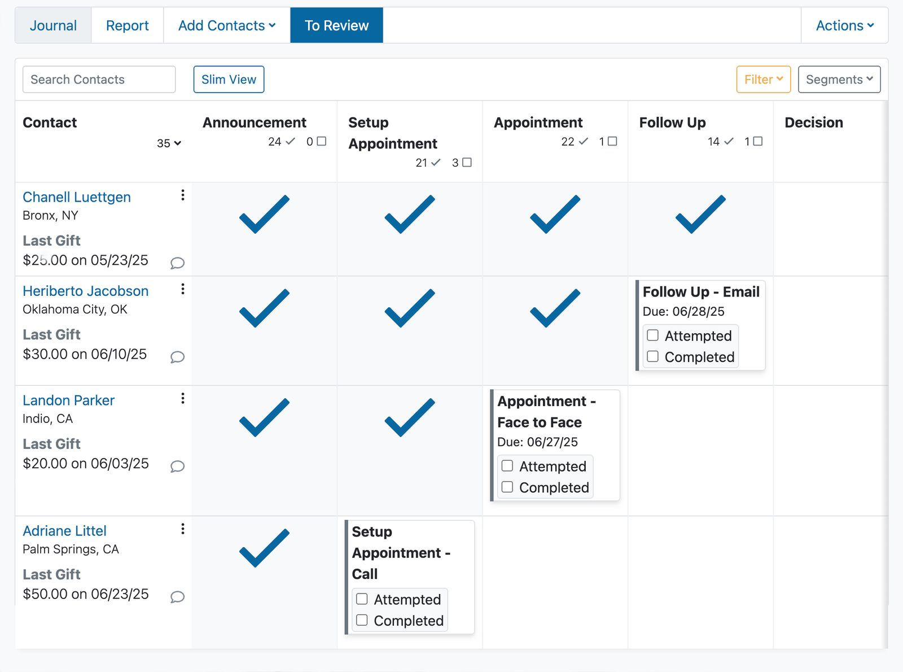Viewport: 903px width, 672px height.
Task: Click inside the Search Contacts field
Action: pos(98,79)
